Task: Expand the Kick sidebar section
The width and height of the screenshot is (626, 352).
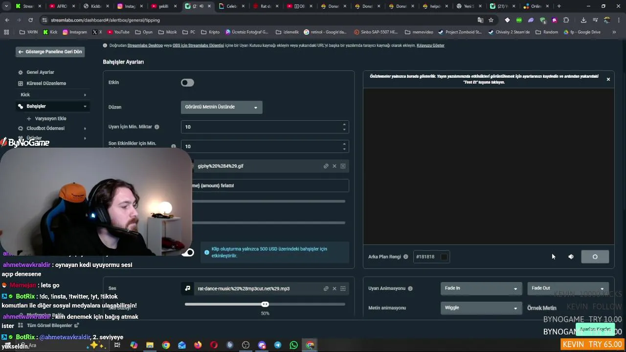Action: (x=53, y=95)
